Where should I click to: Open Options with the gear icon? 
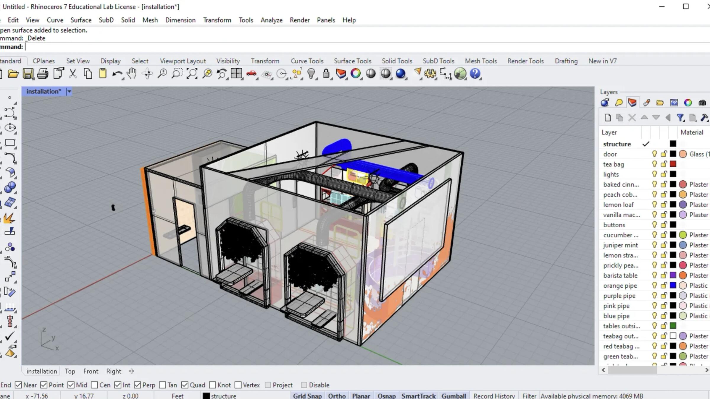(430, 74)
